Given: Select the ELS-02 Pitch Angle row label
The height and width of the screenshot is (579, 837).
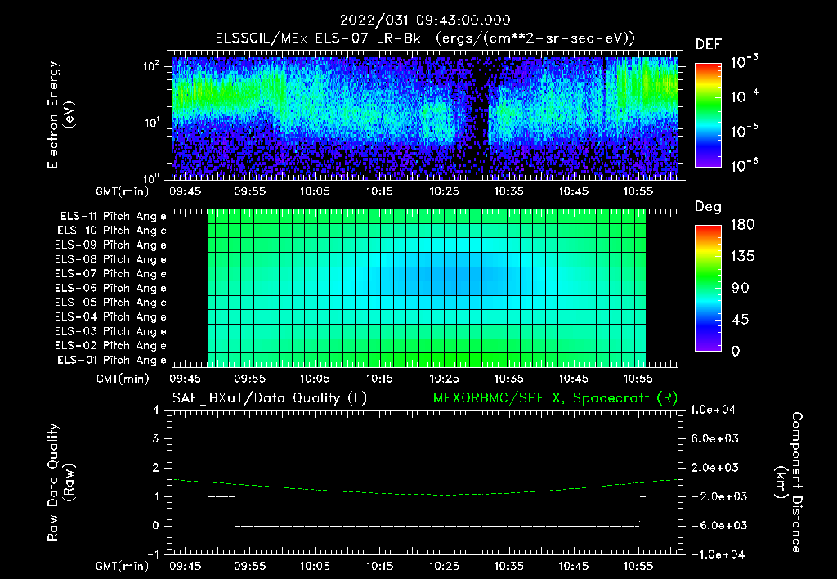Looking at the screenshot, I should 110,346.
